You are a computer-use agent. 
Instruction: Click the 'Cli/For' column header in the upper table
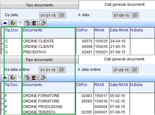(x=85, y=33)
